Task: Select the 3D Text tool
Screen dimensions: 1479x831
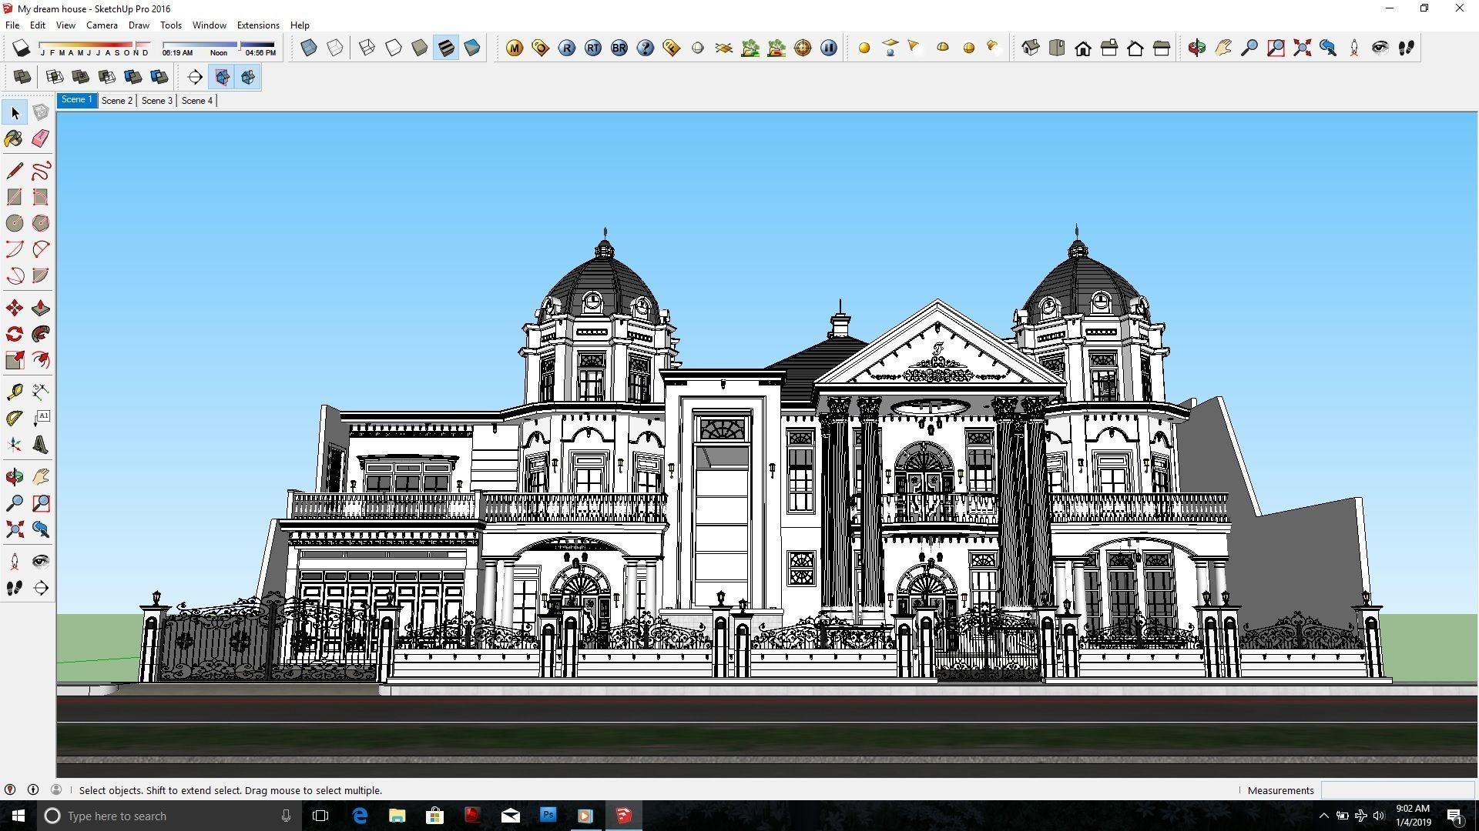Action: pos(41,445)
